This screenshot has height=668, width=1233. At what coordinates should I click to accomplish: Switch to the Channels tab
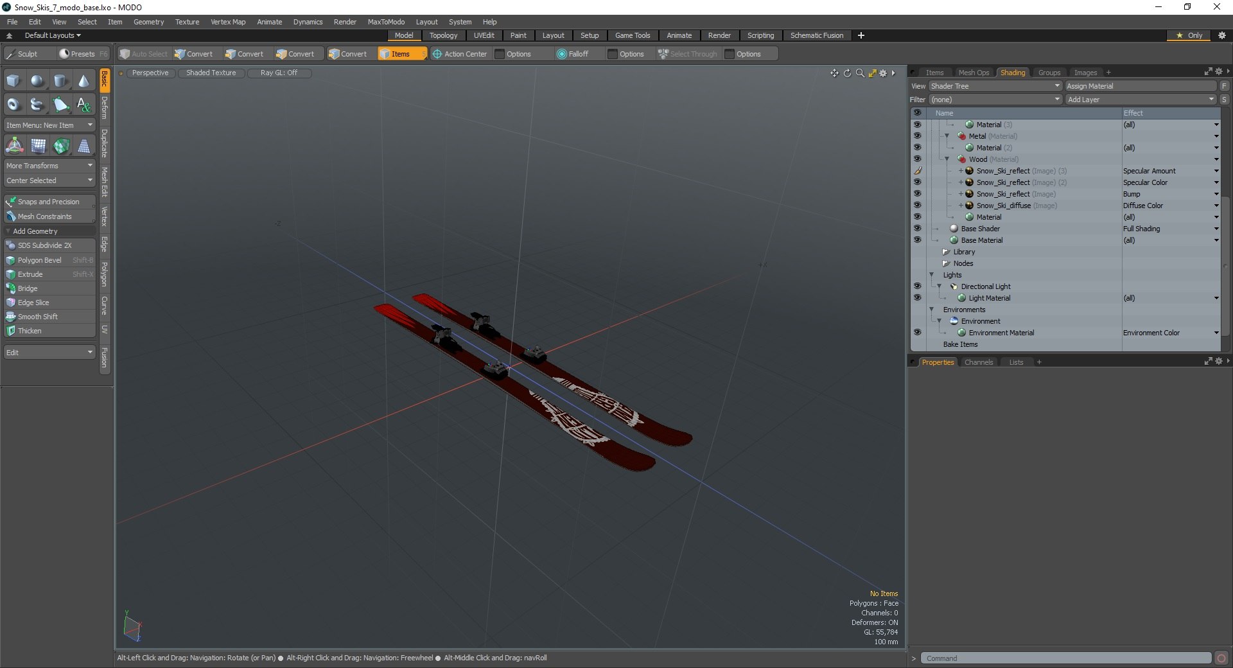click(x=978, y=362)
